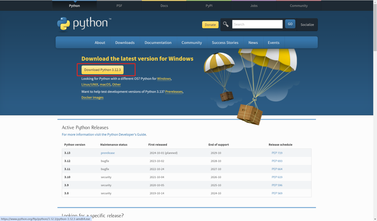Click version 3.8 in the table
This screenshot has width=377, height=221.
click(x=66, y=193)
